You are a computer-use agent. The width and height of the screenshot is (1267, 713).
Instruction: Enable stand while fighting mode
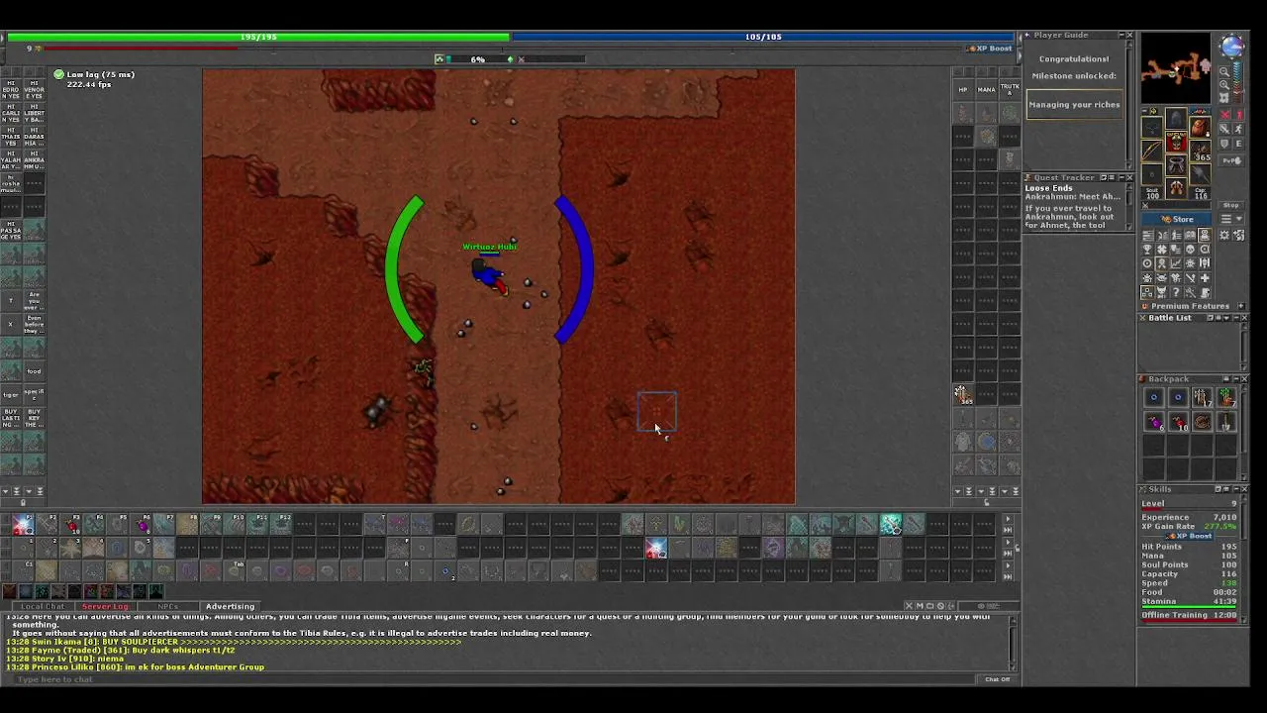pyautogui.click(x=1239, y=115)
